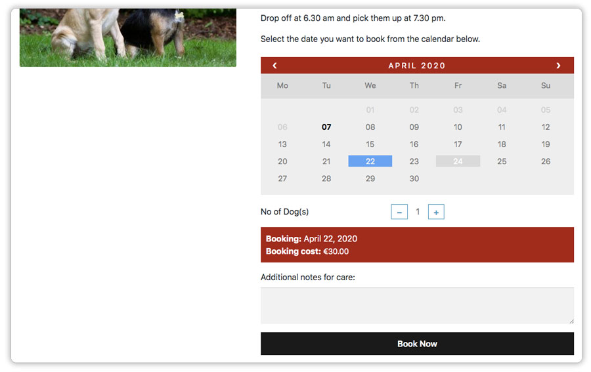This screenshot has width=591, height=372.
Task: Click the Book Now button
Action: click(417, 344)
